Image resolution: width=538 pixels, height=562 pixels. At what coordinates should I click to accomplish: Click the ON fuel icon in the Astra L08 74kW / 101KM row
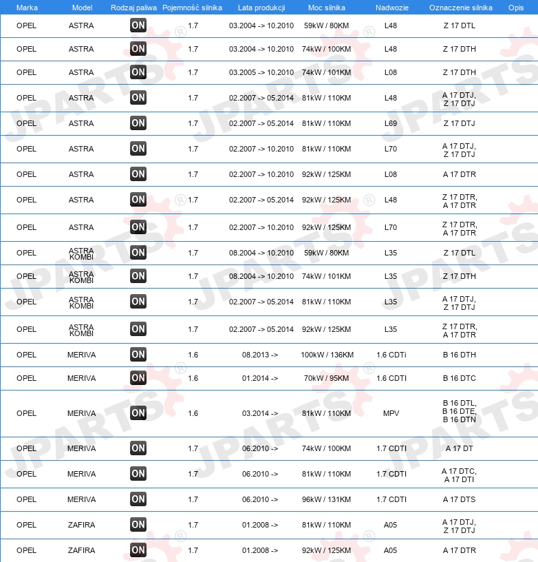[138, 72]
